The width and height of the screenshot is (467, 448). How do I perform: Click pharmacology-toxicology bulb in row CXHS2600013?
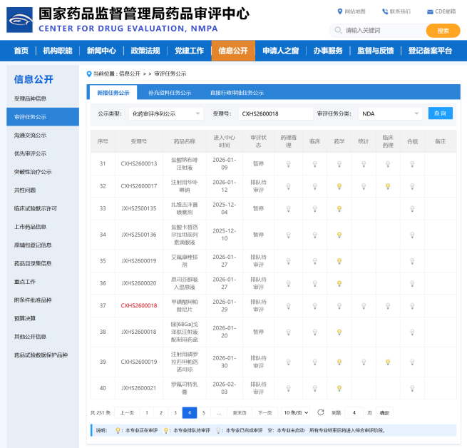(288, 164)
